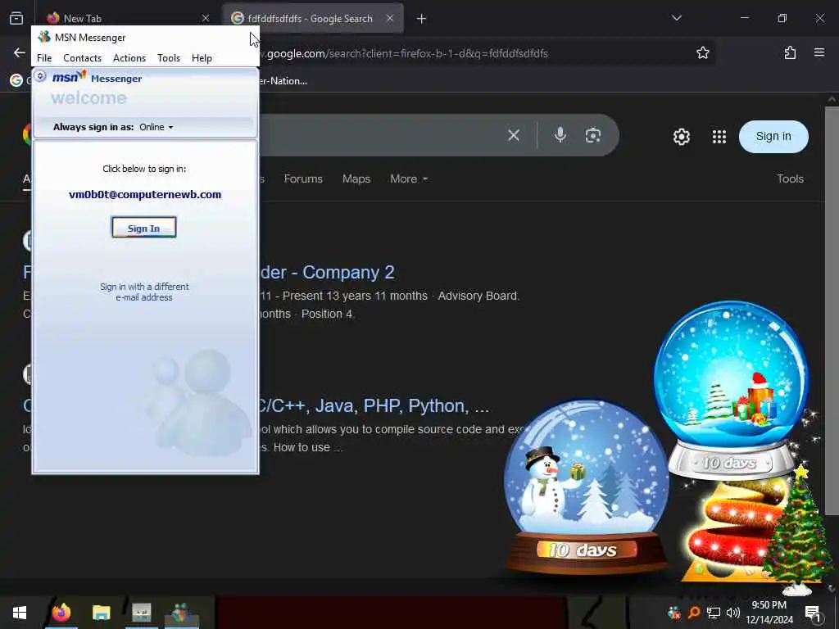Viewport: 839px width, 629px height.
Task: Open the Help menu in MSN Messenger
Action: (202, 58)
